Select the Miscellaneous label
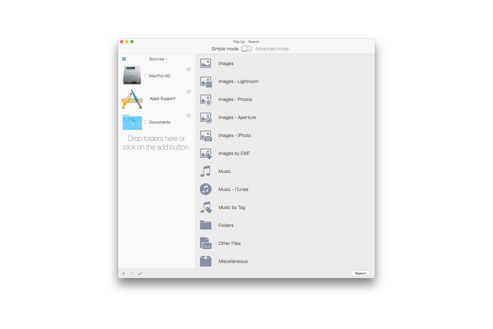This screenshot has height=329, width=493. [x=233, y=261]
